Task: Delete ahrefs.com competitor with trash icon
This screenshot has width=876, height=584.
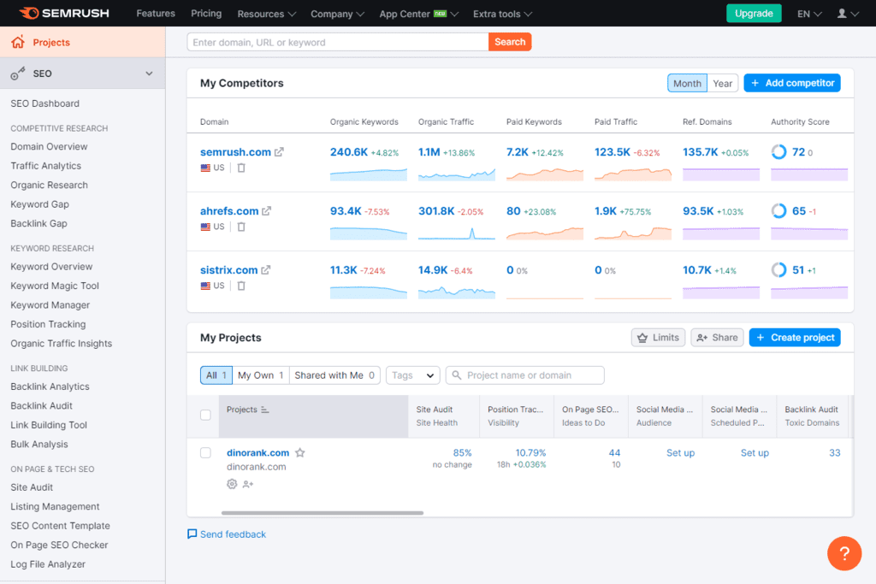Action: (x=241, y=227)
